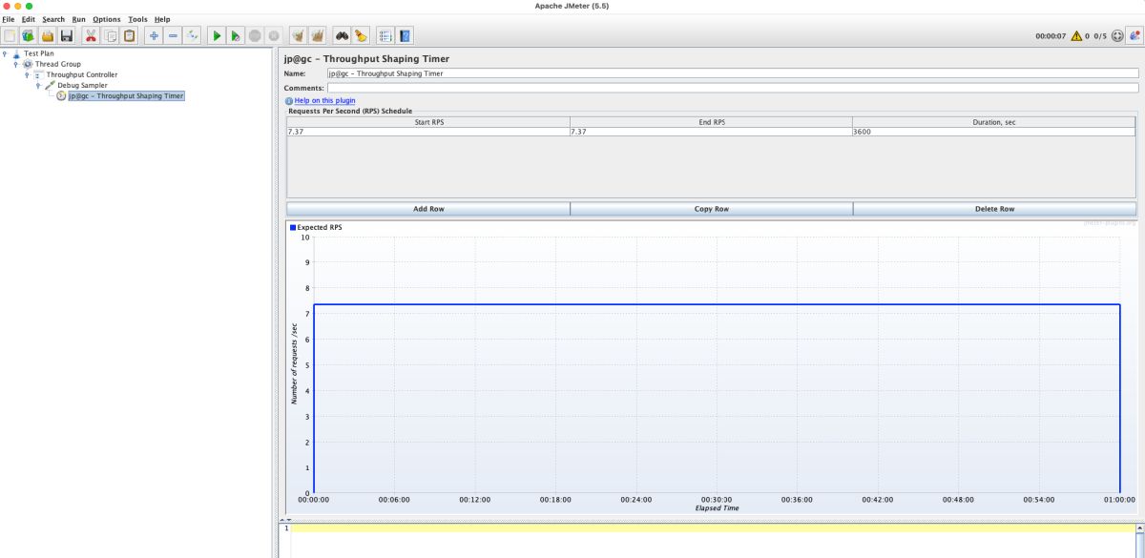Click the Clear broom icon
This screenshot has height=558, width=1145.
(299, 35)
